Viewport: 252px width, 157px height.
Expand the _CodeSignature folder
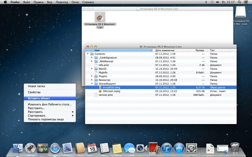tap(92, 57)
